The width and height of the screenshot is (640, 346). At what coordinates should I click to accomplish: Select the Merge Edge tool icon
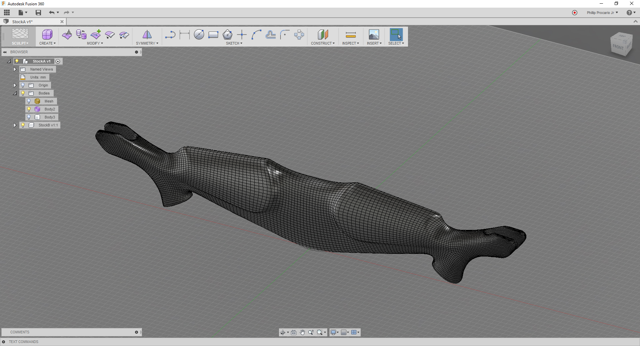coord(110,34)
